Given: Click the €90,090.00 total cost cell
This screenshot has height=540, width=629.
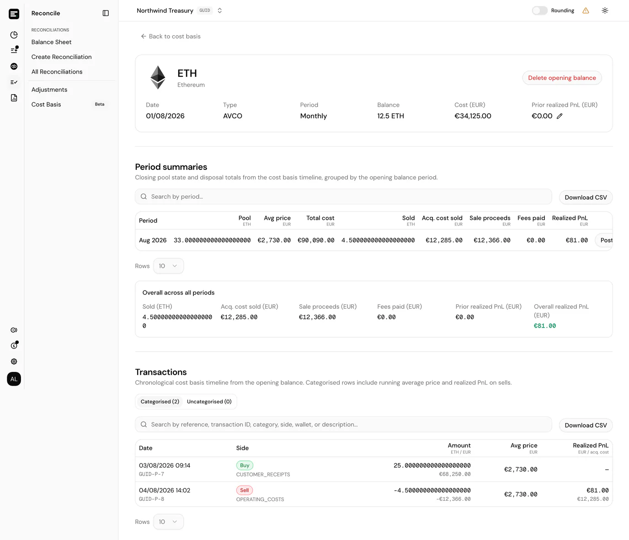Looking at the screenshot, I should click(316, 240).
